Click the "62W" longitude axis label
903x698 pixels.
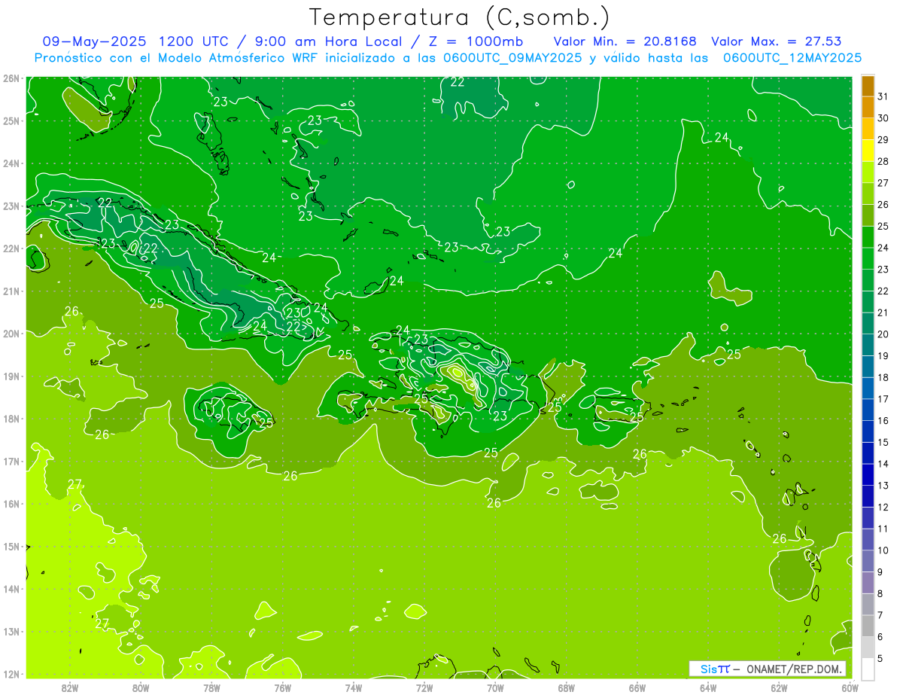click(x=779, y=687)
